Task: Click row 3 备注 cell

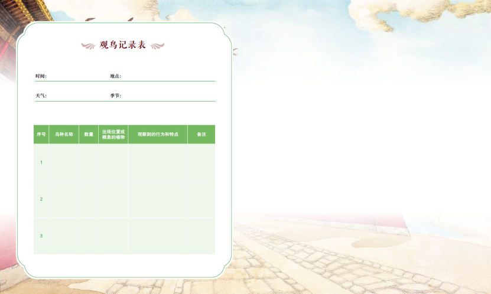Action: point(201,236)
